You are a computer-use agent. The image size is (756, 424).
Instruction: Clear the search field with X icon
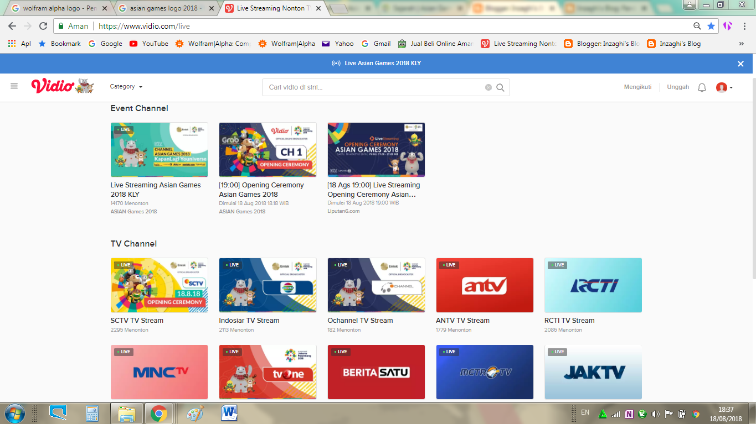point(488,87)
